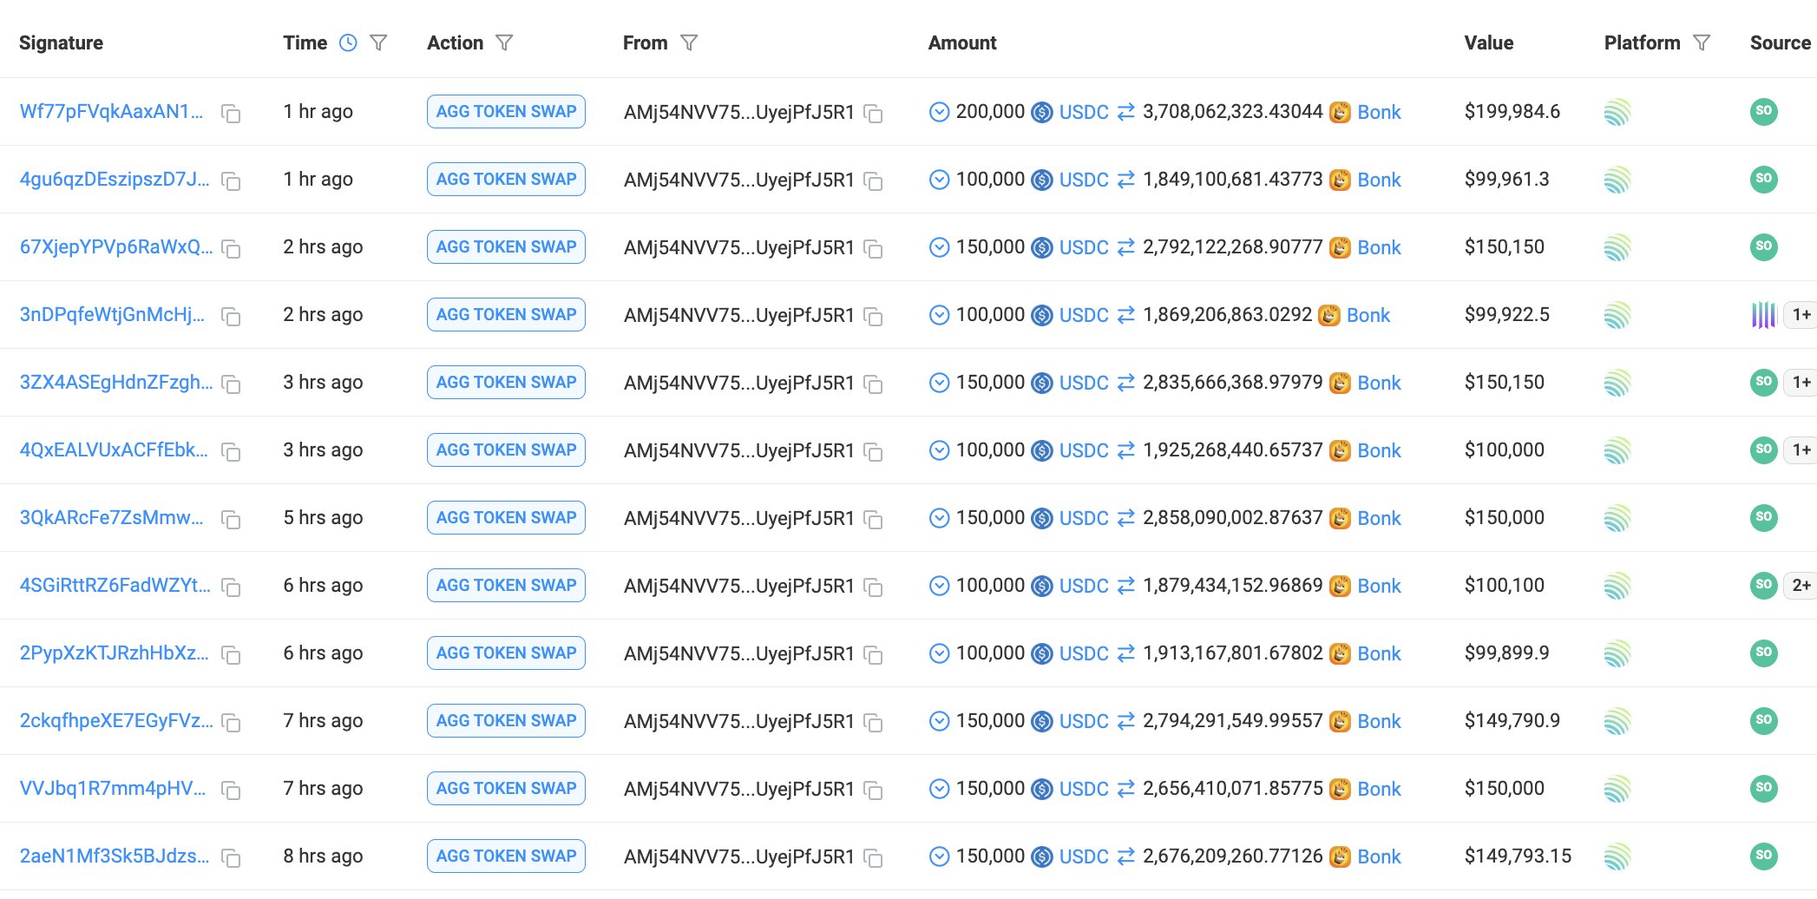Click Bonk token icon in 3nDPqfeWtjGnMcHj row

(1328, 316)
